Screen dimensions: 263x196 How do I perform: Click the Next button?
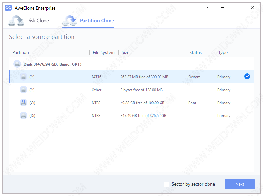(240, 184)
